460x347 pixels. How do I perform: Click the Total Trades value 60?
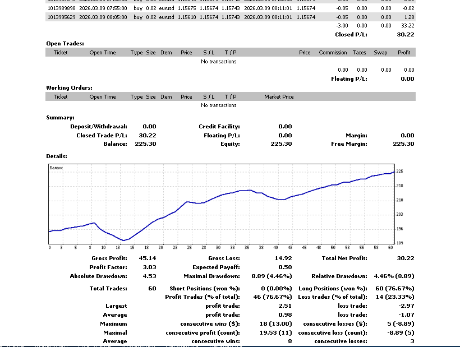tap(152, 288)
